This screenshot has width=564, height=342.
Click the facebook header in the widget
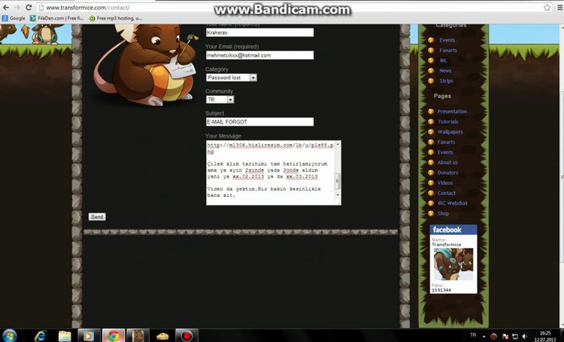pos(453,230)
